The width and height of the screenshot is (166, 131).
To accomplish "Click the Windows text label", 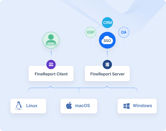I will 143,106.
